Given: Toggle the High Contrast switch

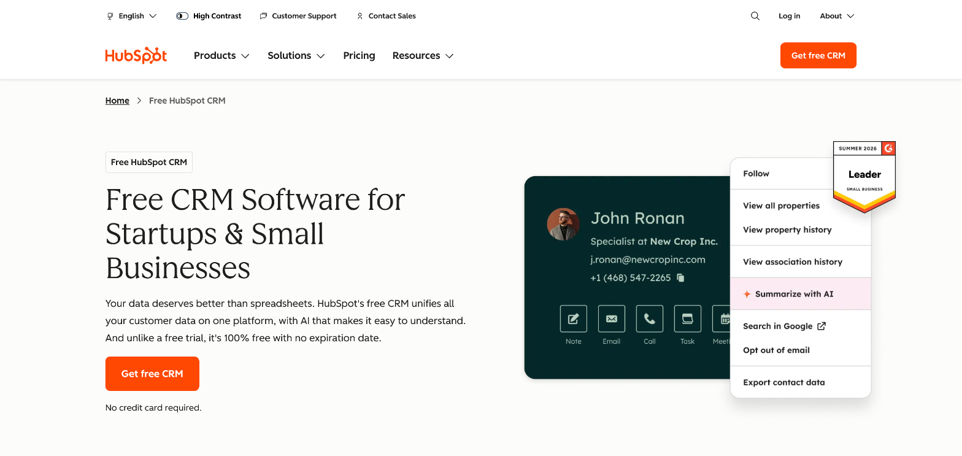Looking at the screenshot, I should tap(182, 16).
